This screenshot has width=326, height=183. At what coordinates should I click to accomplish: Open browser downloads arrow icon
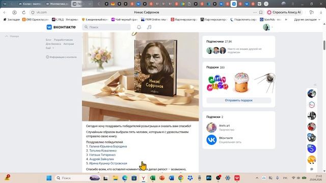321,12
